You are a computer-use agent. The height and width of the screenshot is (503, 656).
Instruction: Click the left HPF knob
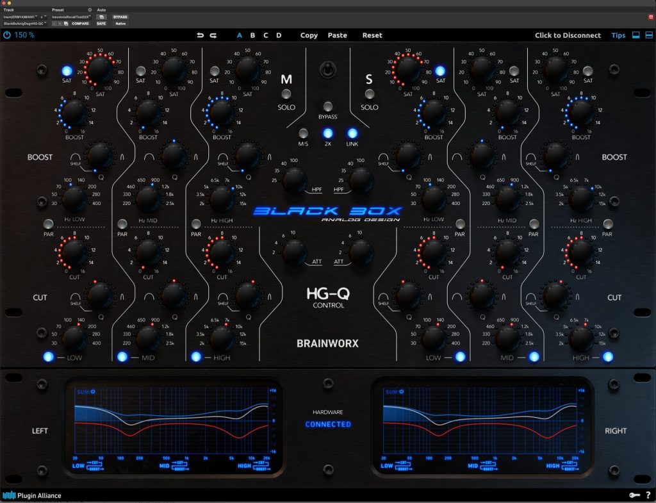[x=294, y=181]
